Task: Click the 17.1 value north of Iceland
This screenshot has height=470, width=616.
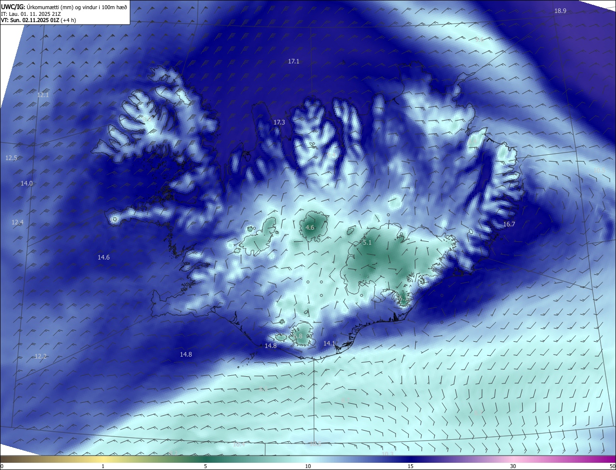Action: tap(294, 62)
